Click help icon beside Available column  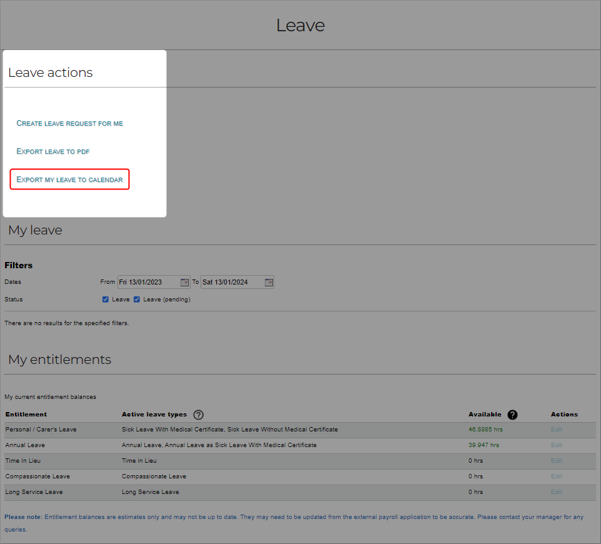(x=512, y=415)
